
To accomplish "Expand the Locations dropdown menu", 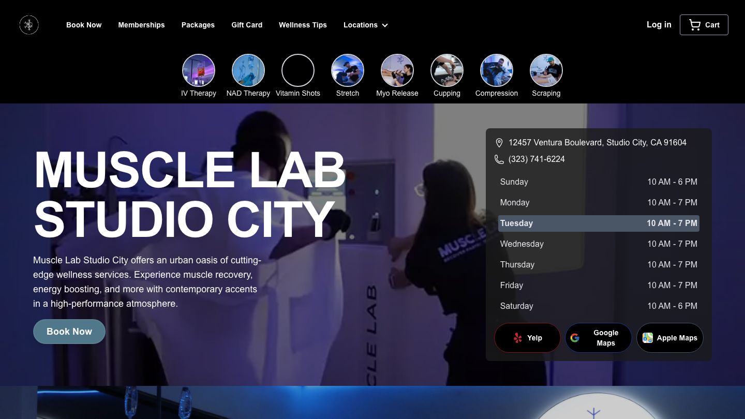I will [366, 25].
